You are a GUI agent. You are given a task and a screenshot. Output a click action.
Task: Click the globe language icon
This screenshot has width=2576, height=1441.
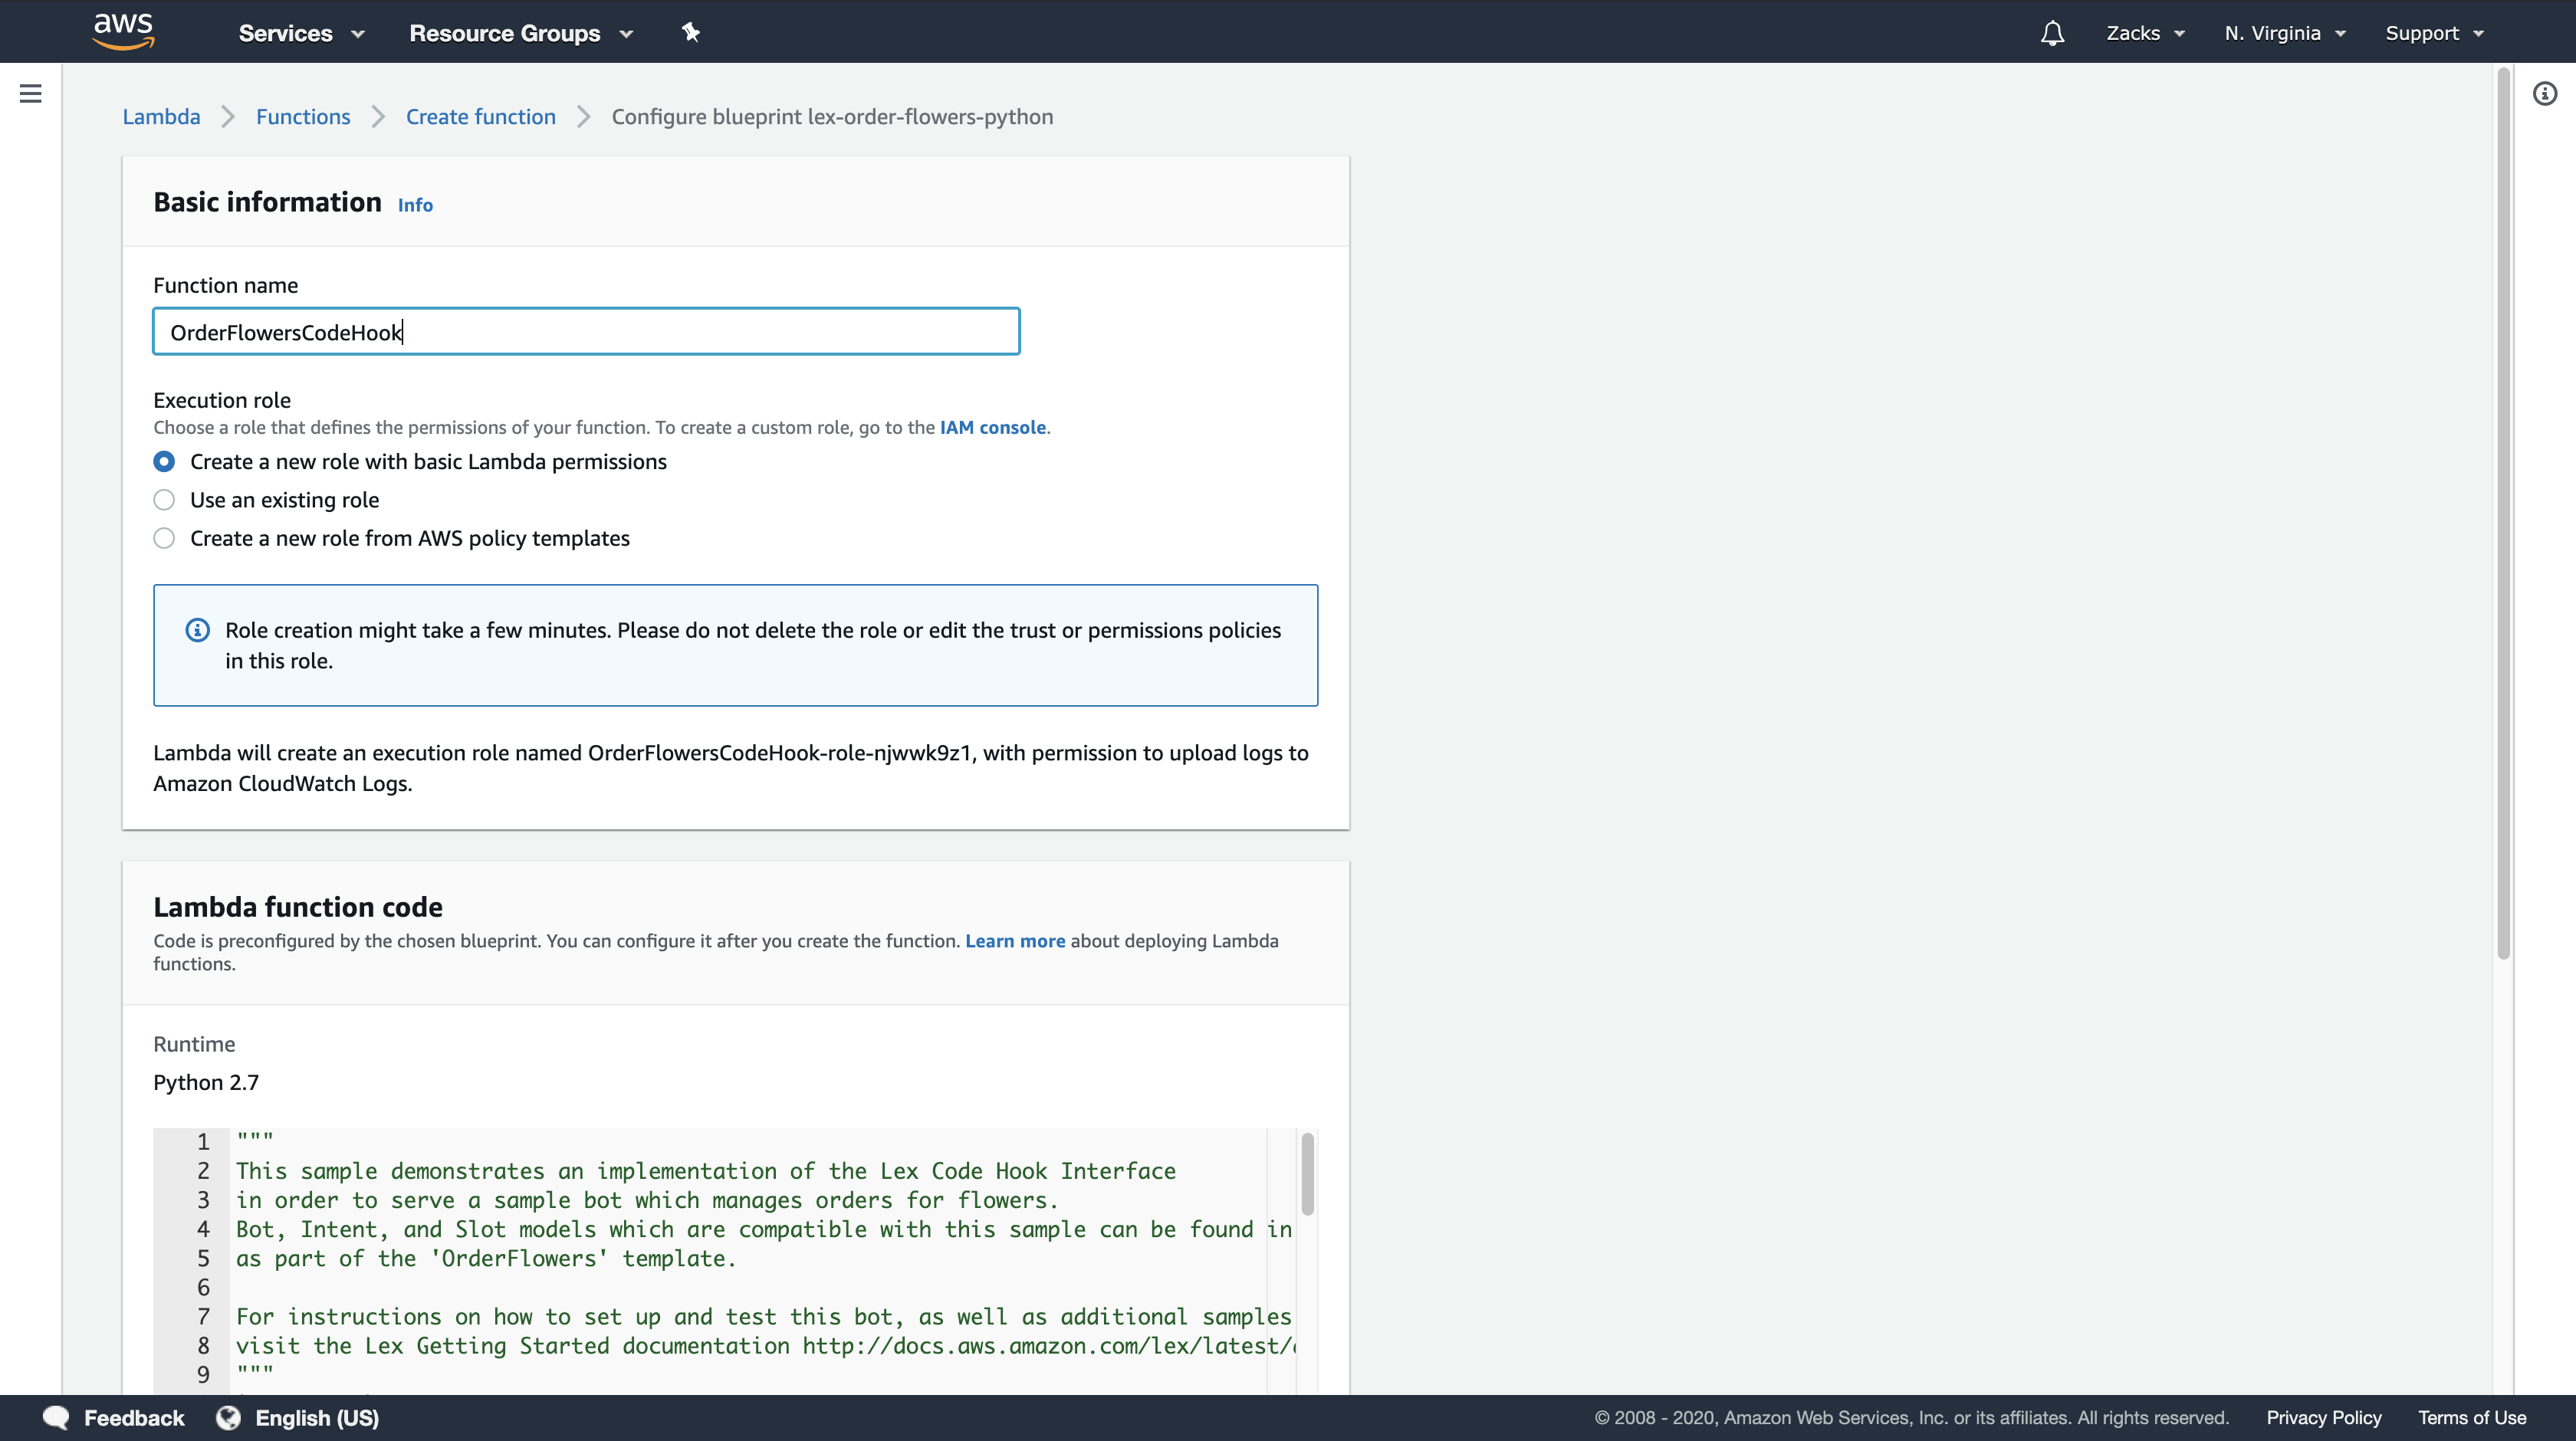[228, 1417]
